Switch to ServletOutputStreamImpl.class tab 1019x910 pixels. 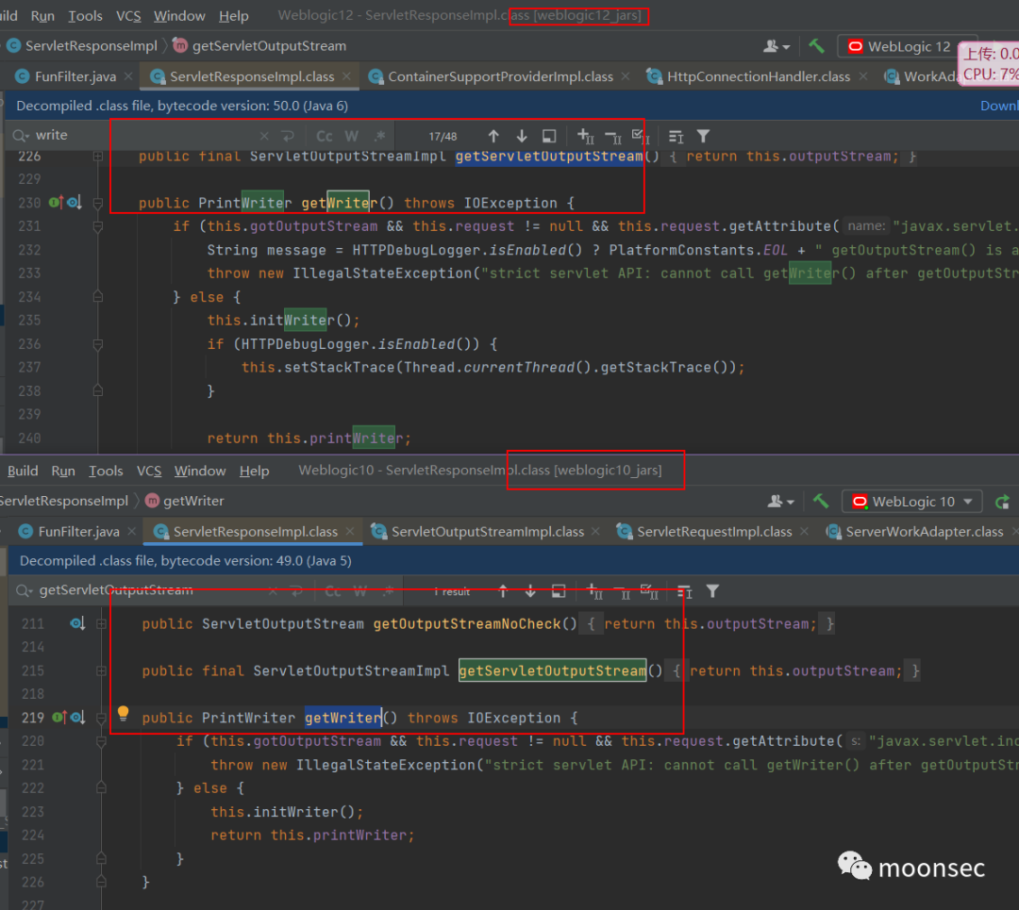tap(488, 532)
